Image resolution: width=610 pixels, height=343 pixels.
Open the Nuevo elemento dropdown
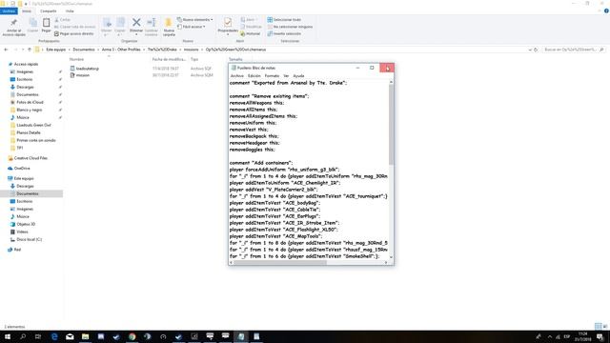point(194,19)
